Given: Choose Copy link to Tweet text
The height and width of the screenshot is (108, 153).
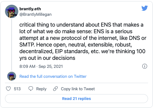Looking at the screenshot, I should coord(78,89).
